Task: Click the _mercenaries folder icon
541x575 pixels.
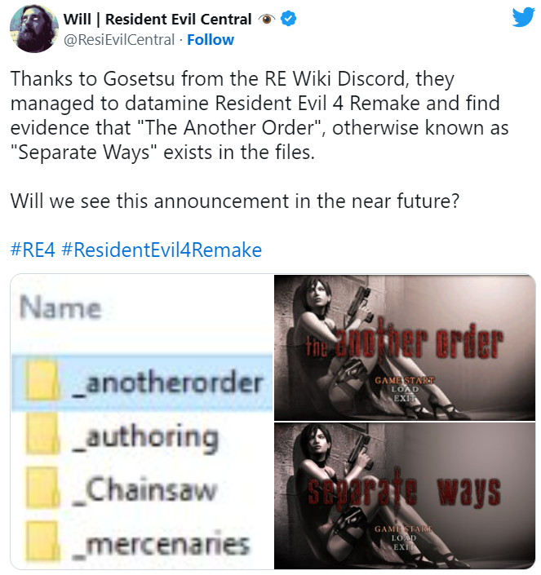Action: click(42, 542)
